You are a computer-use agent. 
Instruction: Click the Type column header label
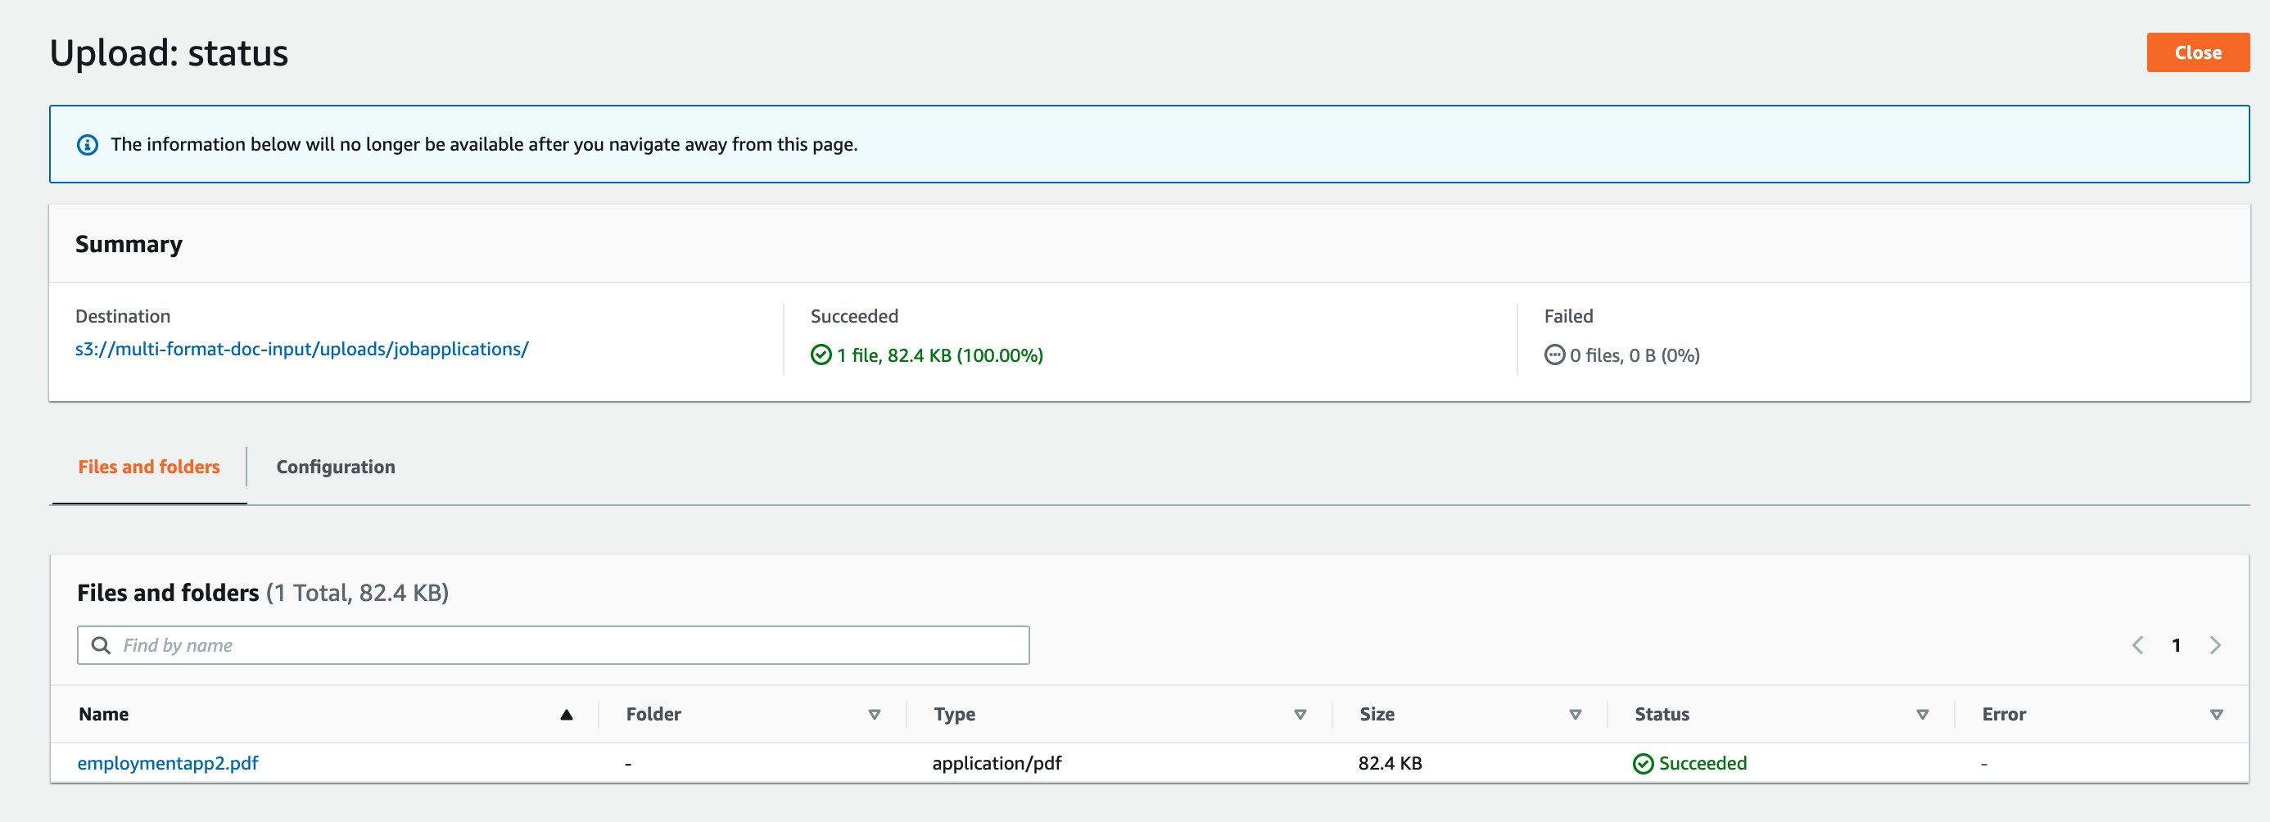tap(954, 715)
